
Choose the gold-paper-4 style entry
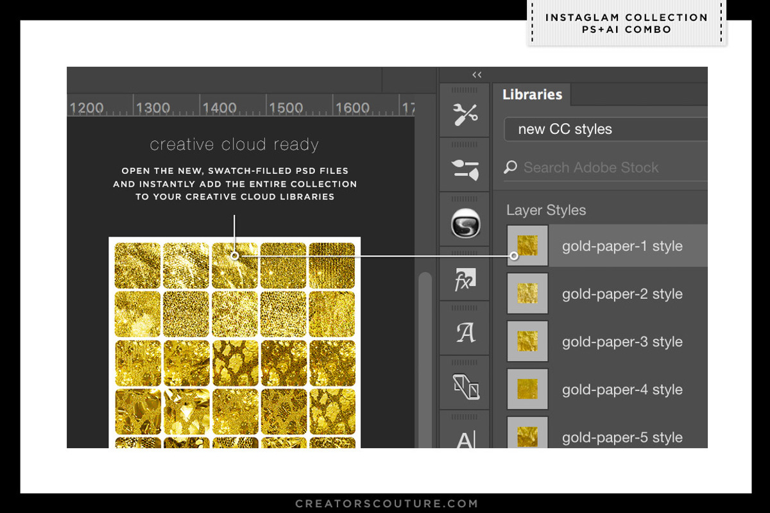click(622, 390)
